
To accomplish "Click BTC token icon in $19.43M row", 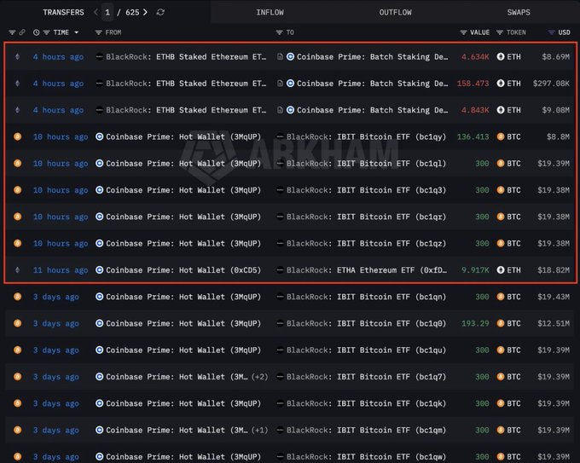I will [x=501, y=297].
